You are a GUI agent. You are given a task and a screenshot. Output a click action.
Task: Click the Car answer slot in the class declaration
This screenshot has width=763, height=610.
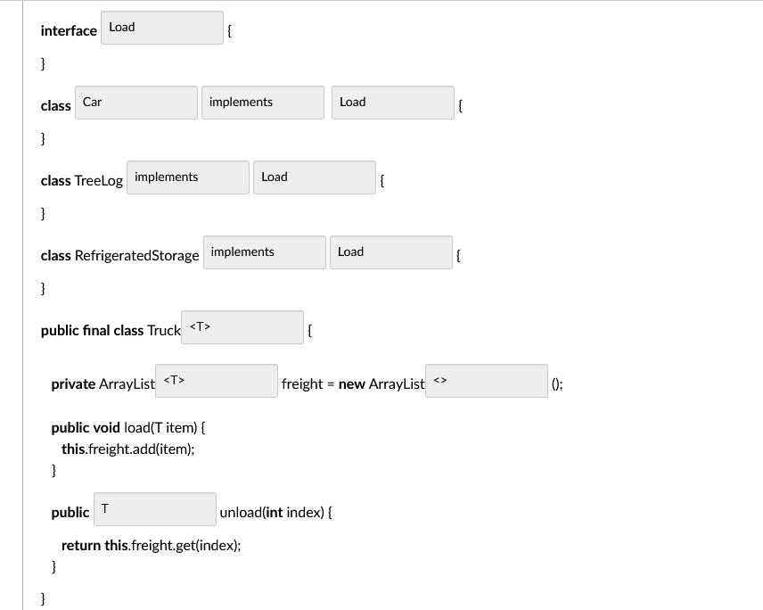click(x=135, y=103)
